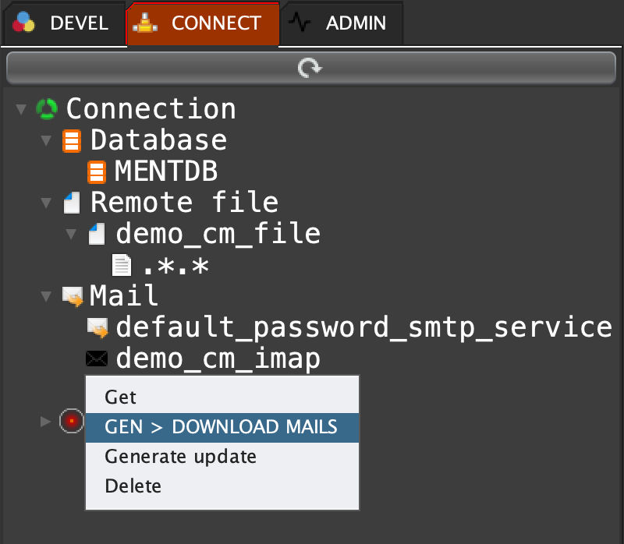
Task: Click the demo_cm_imap envelope icon
Action: coord(97,359)
